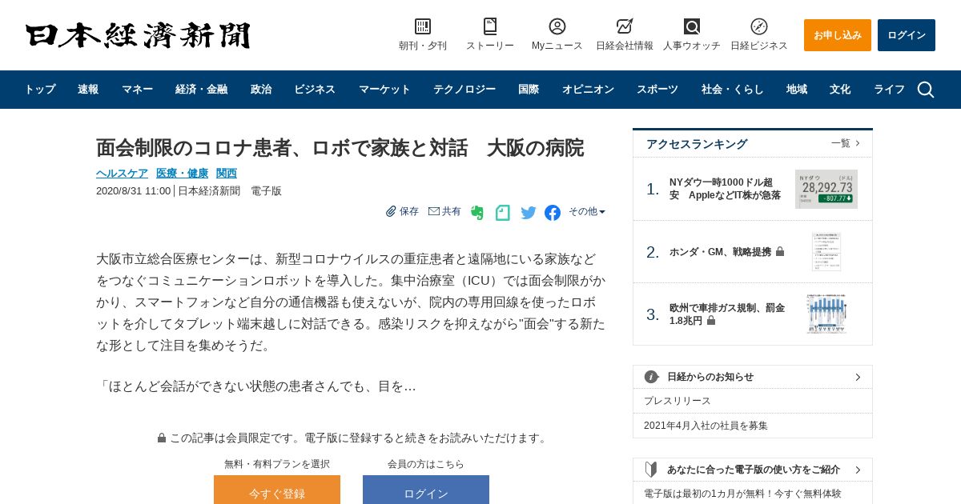
Task: Open the スポーツ menu
Action: tap(657, 90)
